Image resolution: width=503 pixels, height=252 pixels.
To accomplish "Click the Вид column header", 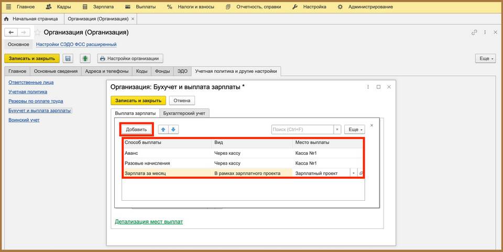I will [x=252, y=143].
